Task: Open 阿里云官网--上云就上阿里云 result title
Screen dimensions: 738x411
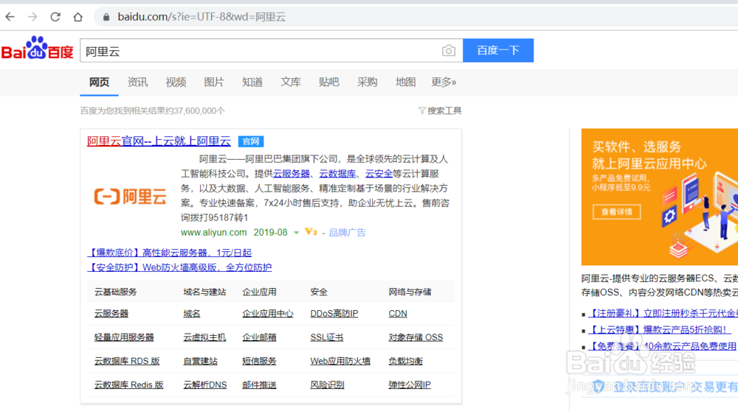Action: pos(159,141)
